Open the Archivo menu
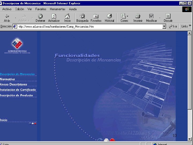The height and width of the screenshot is (145, 193). 7,9
